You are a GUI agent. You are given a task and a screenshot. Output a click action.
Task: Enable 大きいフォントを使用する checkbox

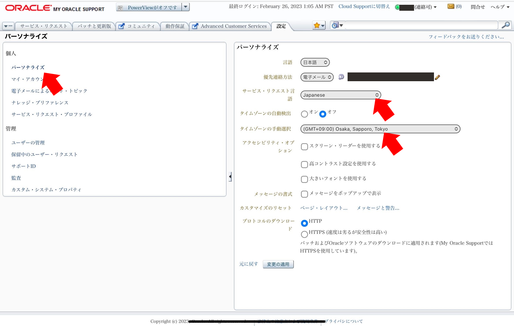305,179
